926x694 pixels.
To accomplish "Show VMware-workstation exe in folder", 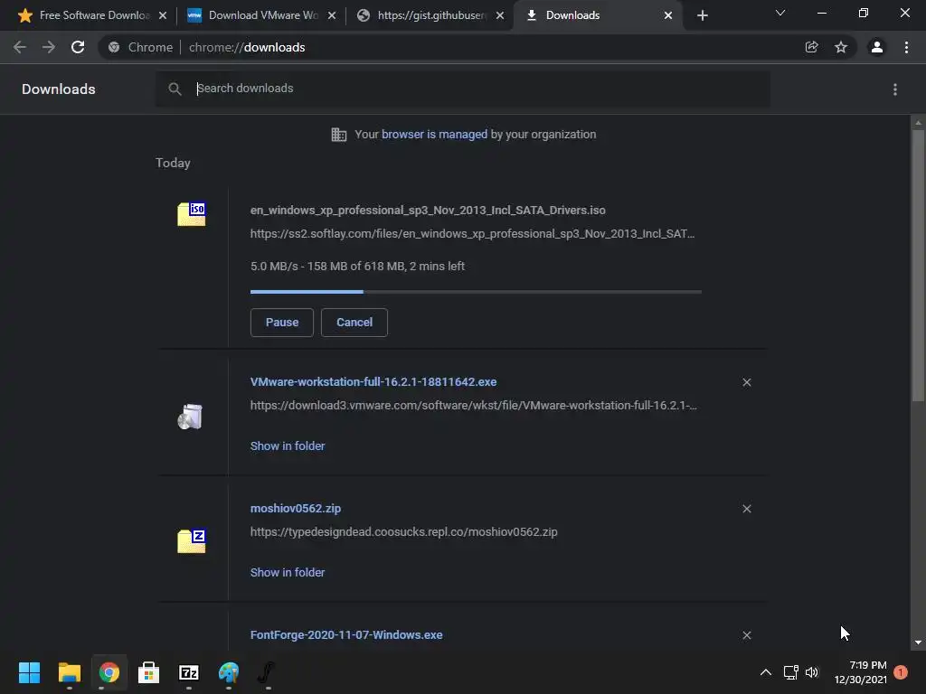I will coord(288,446).
